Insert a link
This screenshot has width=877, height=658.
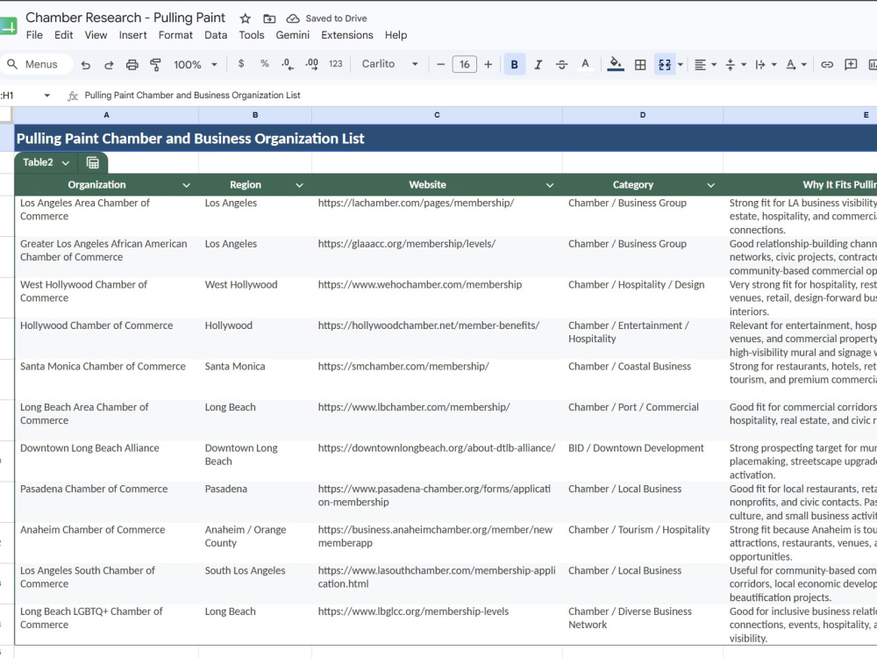(827, 65)
